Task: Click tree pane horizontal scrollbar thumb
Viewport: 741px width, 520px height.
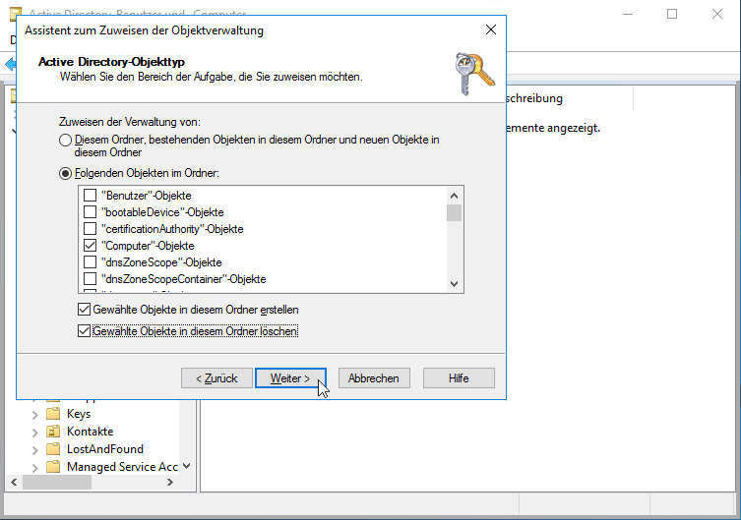Action: point(57,482)
